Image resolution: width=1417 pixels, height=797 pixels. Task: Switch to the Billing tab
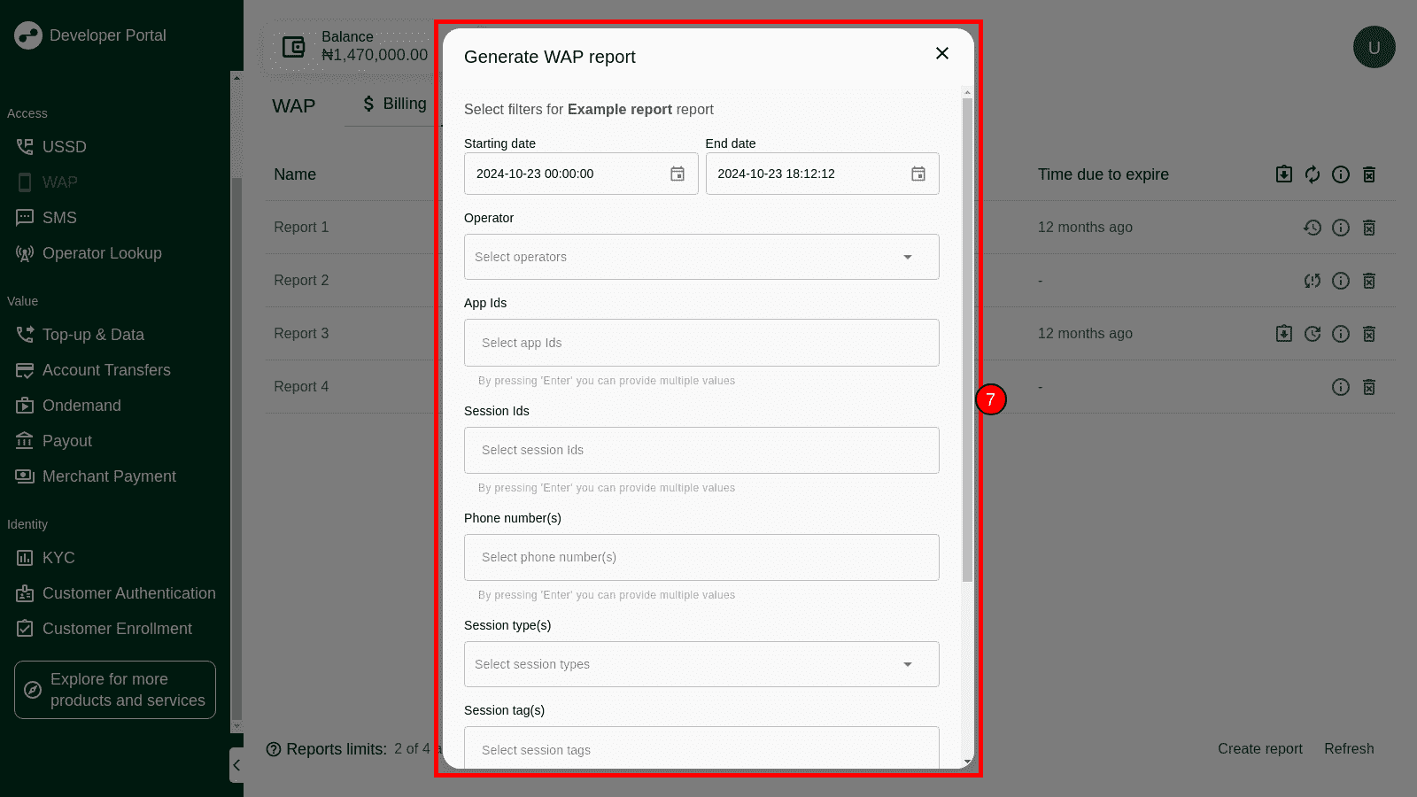[x=395, y=104]
